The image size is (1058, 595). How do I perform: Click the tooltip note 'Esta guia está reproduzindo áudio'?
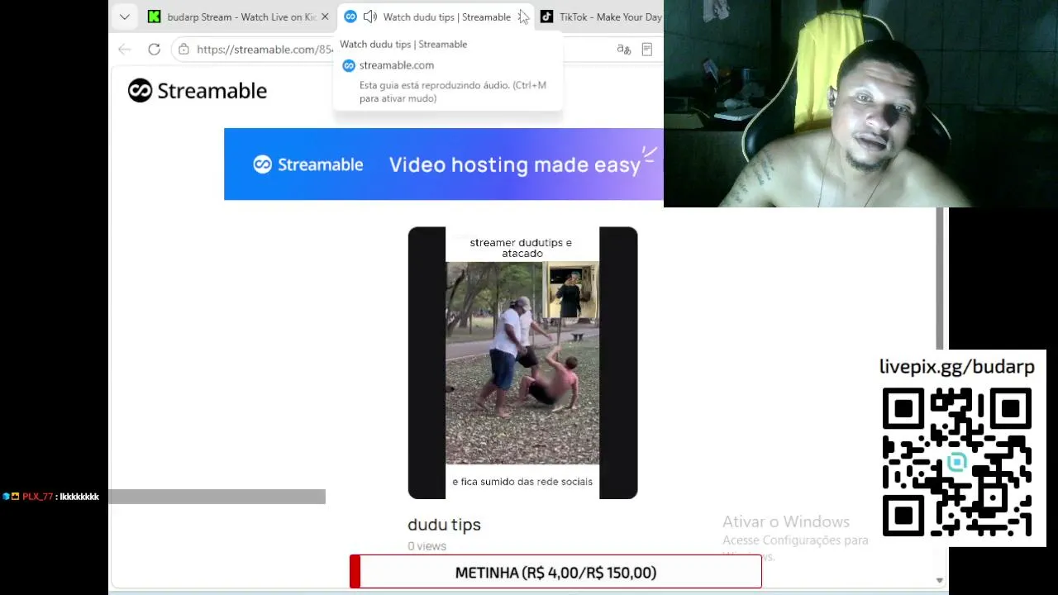click(x=453, y=92)
